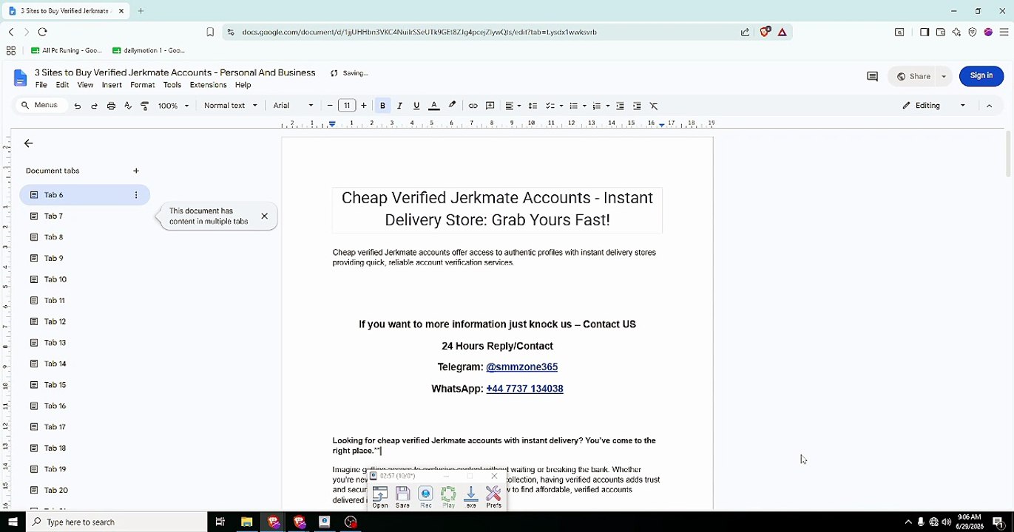Viewport: 1014px width, 532px height.
Task: Open the Share options dropdown arrow
Action: coord(943,76)
